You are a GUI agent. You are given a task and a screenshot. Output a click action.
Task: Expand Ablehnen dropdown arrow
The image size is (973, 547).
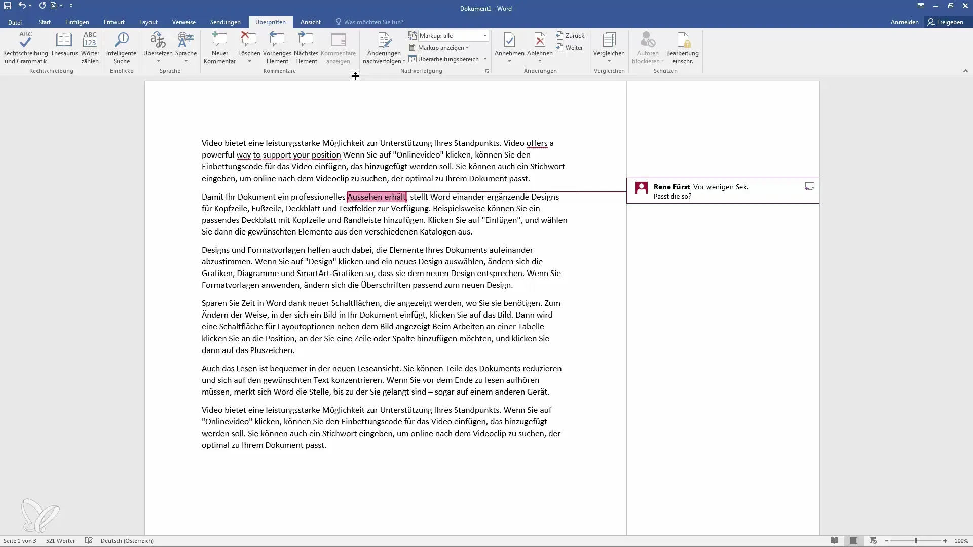(x=540, y=61)
